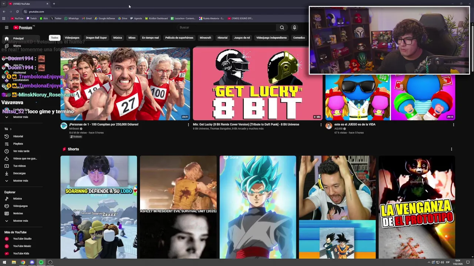
Task: Open LA VENGANZA DE EL PROTOTIPO short
Action: point(417,207)
